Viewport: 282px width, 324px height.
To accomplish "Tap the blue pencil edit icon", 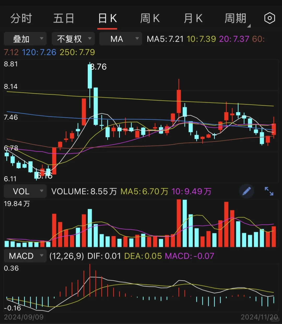I will coord(246,191).
